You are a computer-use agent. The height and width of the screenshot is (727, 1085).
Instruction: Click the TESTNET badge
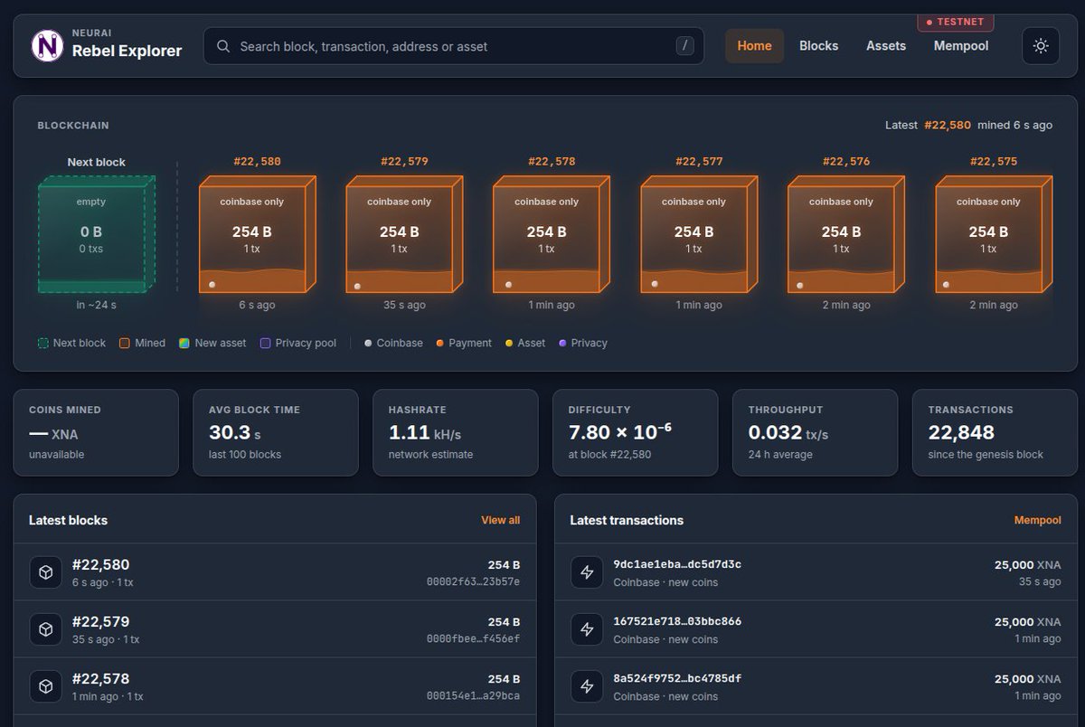[955, 22]
